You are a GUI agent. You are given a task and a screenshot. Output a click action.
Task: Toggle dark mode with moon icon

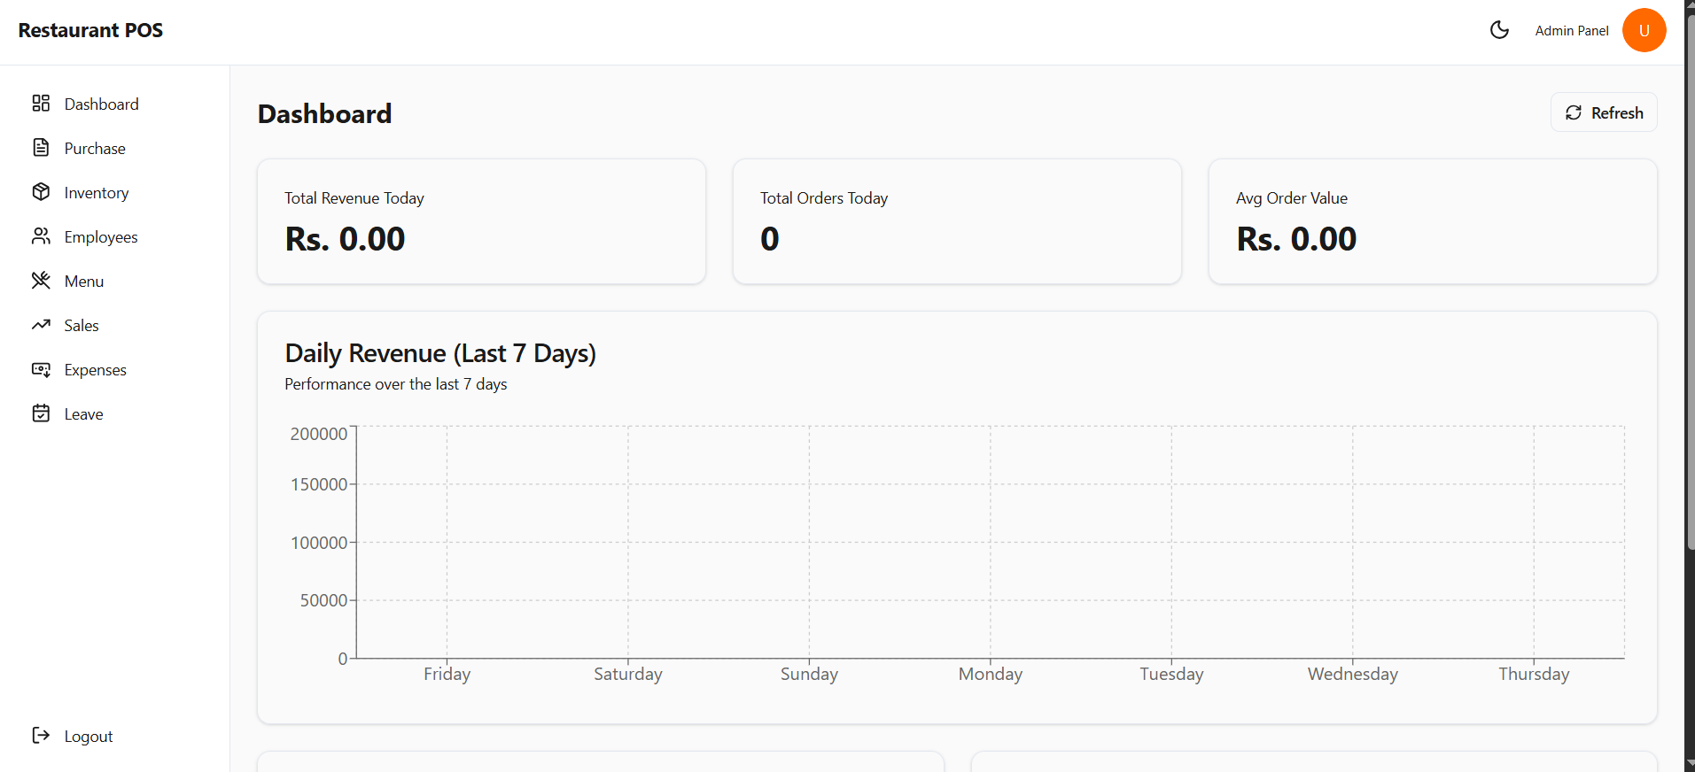(x=1499, y=30)
